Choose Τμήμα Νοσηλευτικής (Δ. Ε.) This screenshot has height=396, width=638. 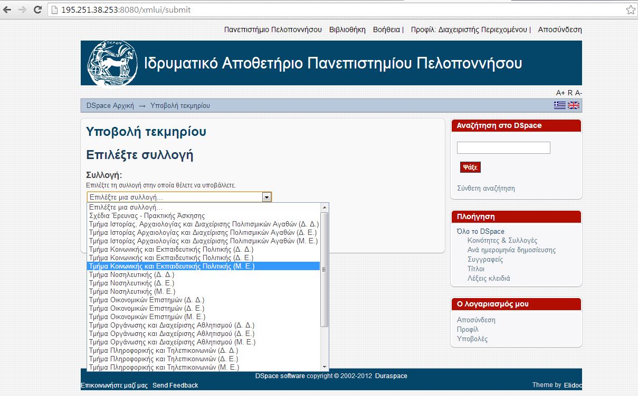click(204, 283)
